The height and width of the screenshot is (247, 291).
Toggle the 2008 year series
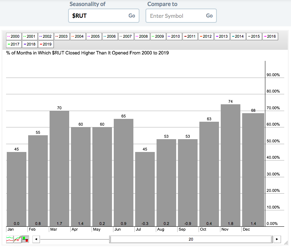point(142,36)
